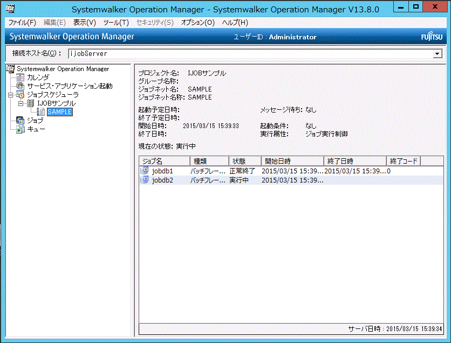Click the Administrator user ID text
This screenshot has height=343, width=451.
pos(292,37)
